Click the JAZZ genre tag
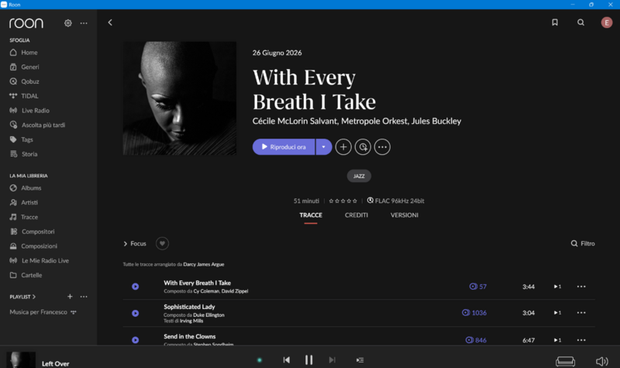 (359, 176)
